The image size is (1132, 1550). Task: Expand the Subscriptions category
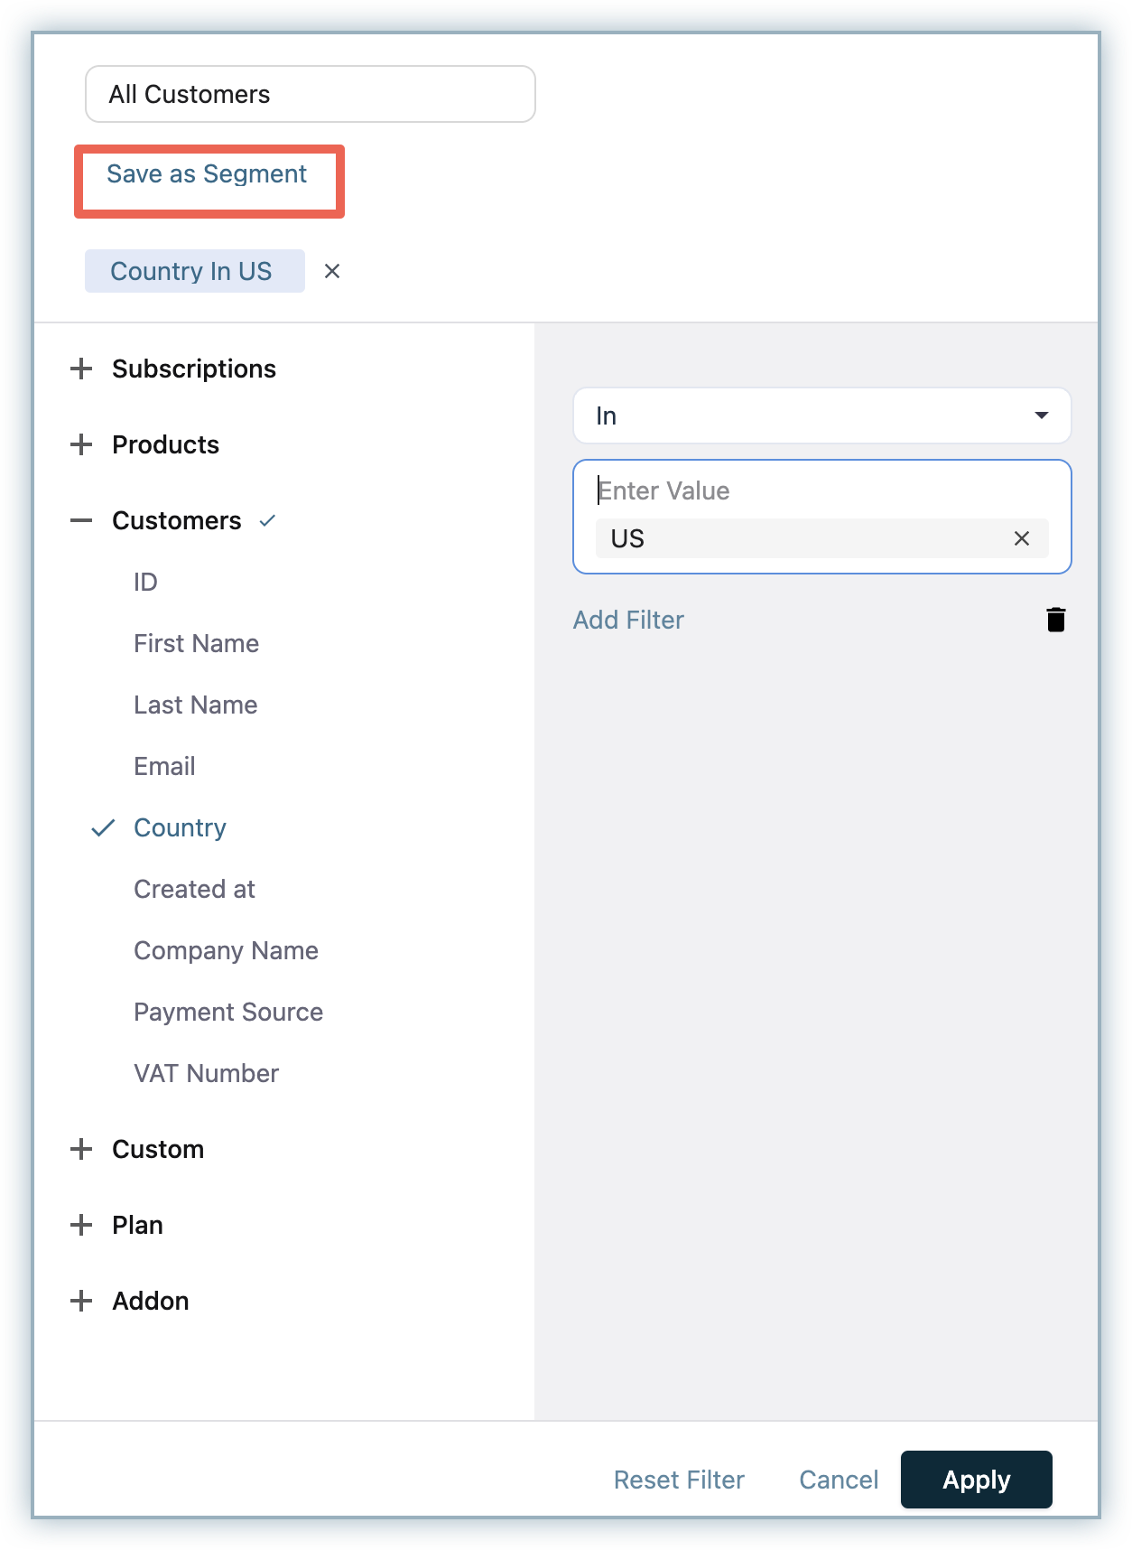[81, 369]
